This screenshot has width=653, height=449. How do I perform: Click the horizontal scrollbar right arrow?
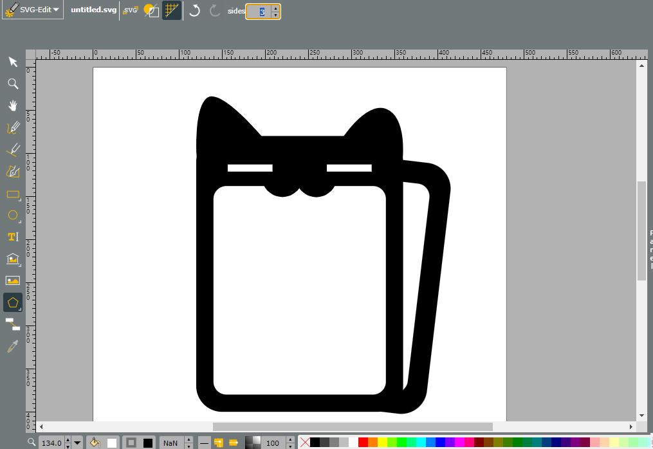631,426
